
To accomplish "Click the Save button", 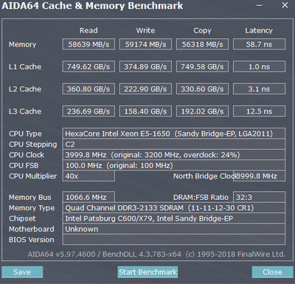I will pyautogui.click(x=22, y=272).
